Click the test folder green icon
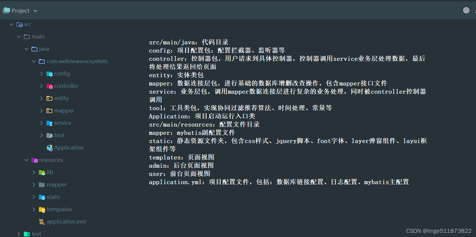 click(27, 234)
